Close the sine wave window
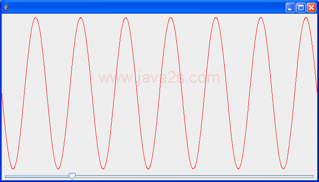The width and height of the screenshot is (319, 182). click(311, 8)
